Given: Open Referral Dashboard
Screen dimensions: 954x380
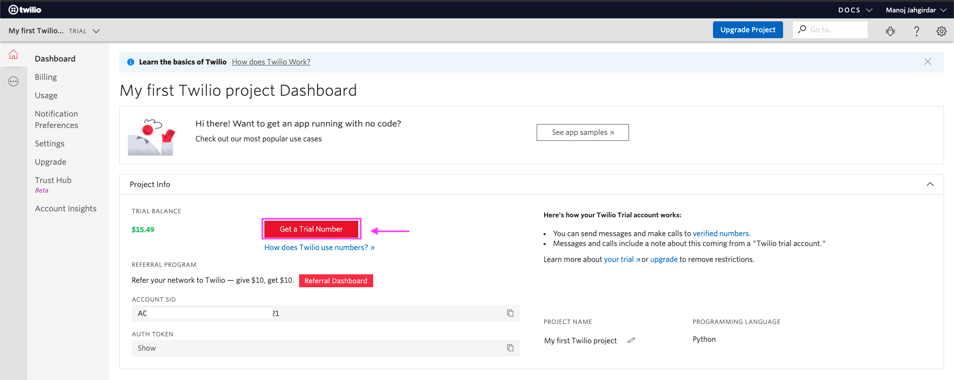Looking at the screenshot, I should tap(336, 281).
